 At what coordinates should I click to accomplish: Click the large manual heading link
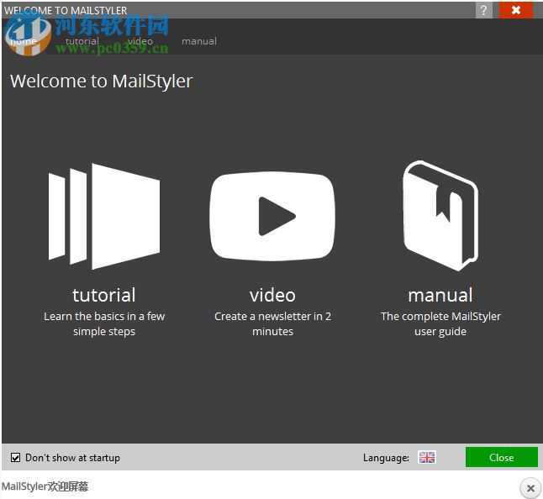[440, 295]
